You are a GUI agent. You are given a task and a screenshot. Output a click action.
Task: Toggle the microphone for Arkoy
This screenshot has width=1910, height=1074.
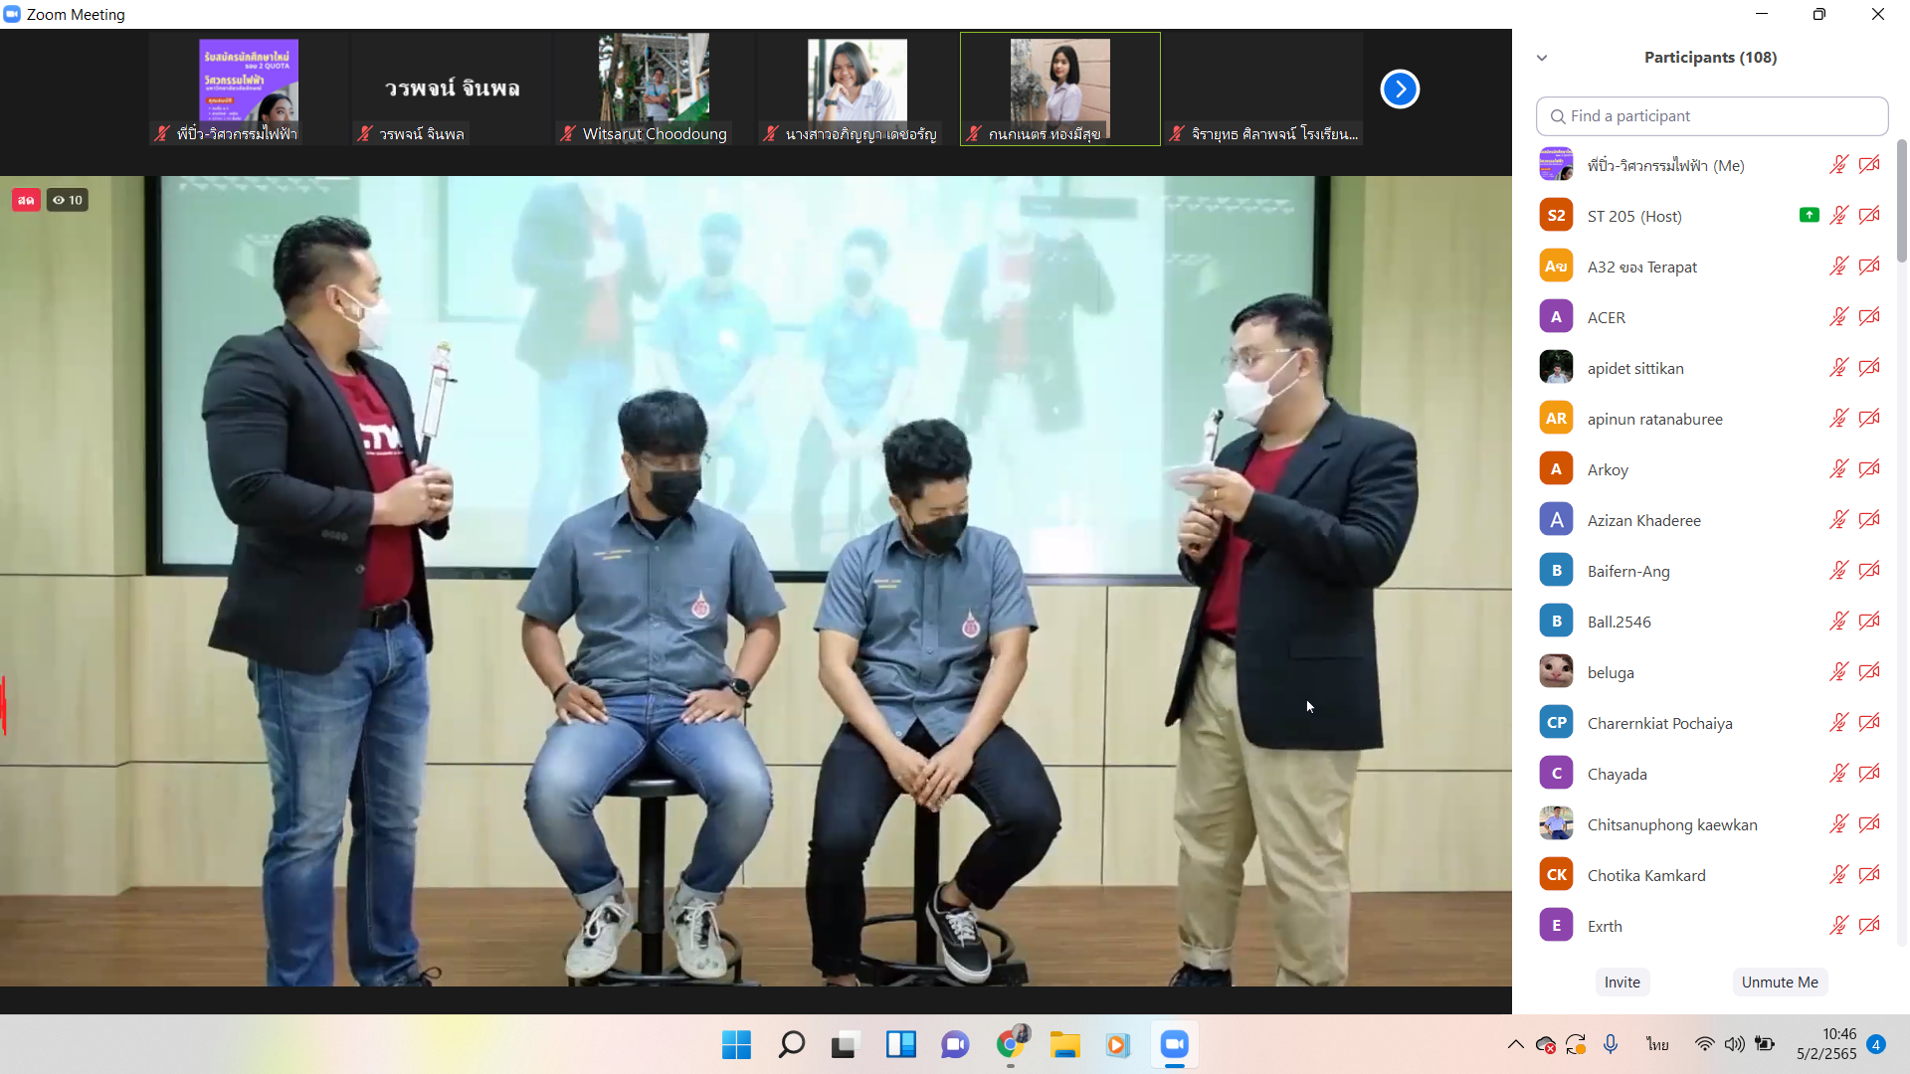click(1838, 469)
